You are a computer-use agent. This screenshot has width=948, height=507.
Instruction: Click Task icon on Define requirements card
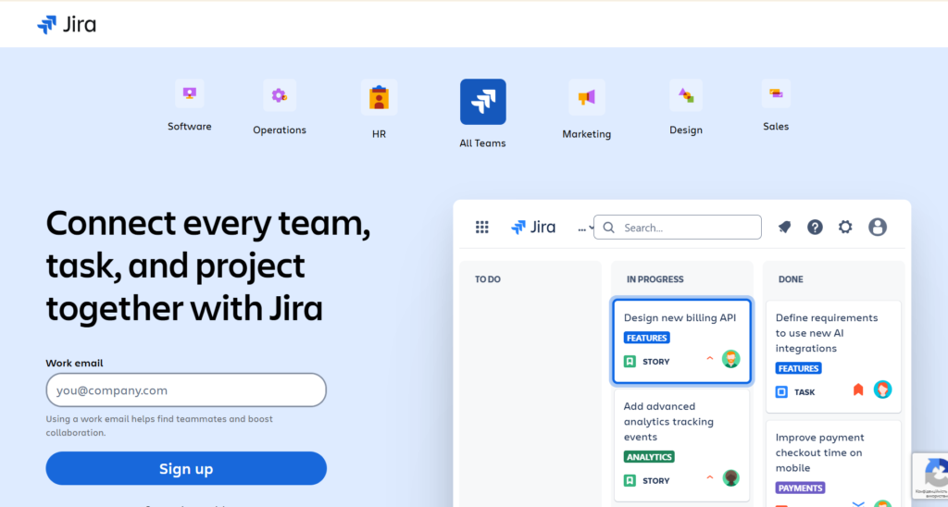[781, 392]
